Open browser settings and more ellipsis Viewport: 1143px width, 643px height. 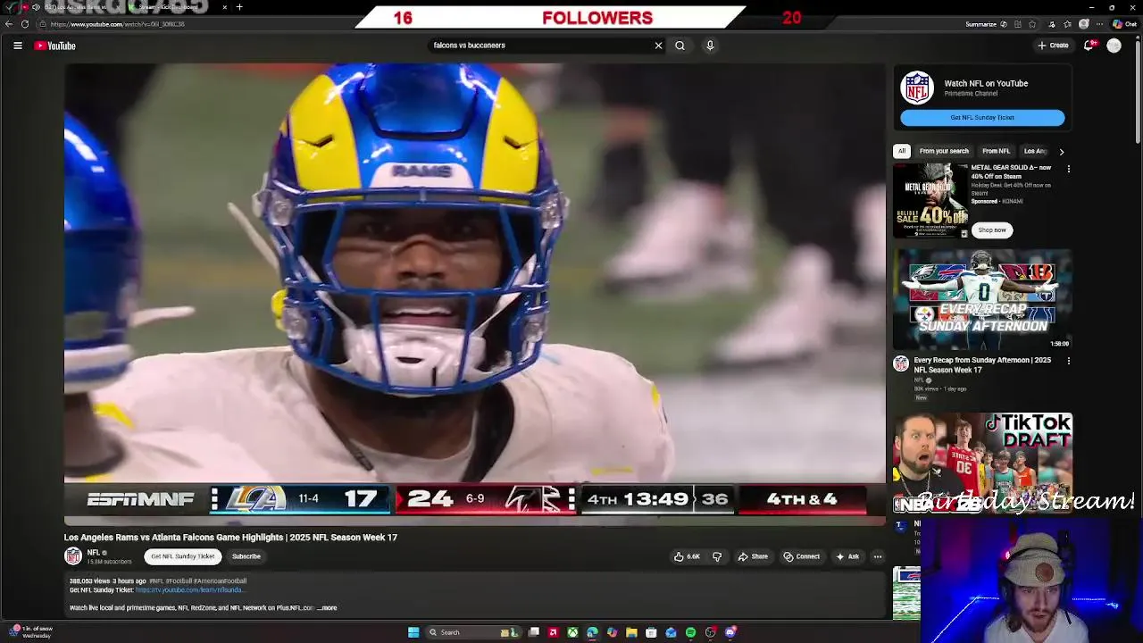(x=1100, y=24)
